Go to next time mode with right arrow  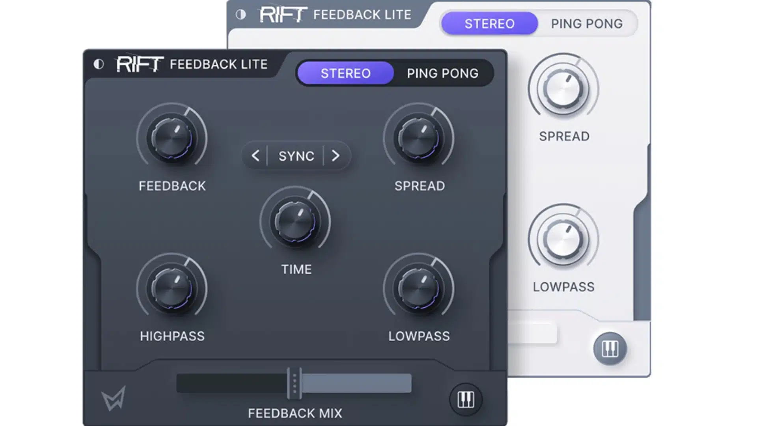pyautogui.click(x=336, y=156)
